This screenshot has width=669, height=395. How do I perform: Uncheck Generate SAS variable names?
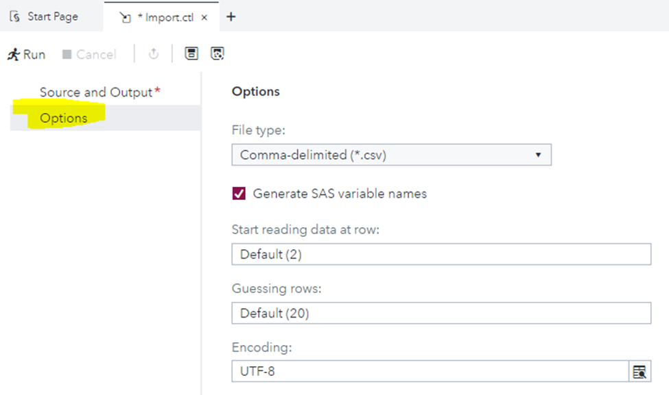coord(239,194)
